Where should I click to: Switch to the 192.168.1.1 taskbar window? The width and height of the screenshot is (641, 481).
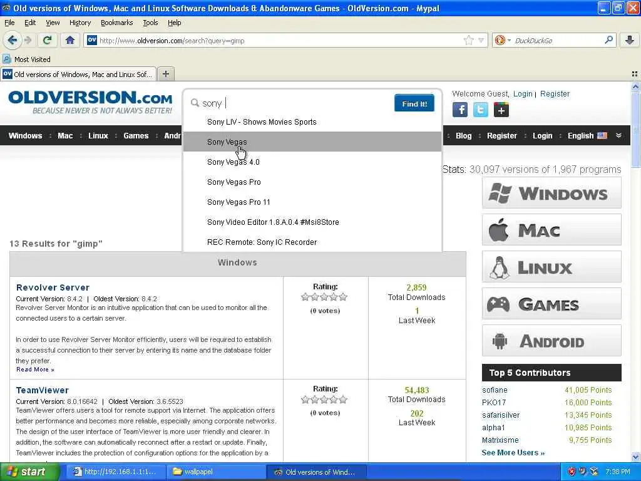tap(116, 472)
